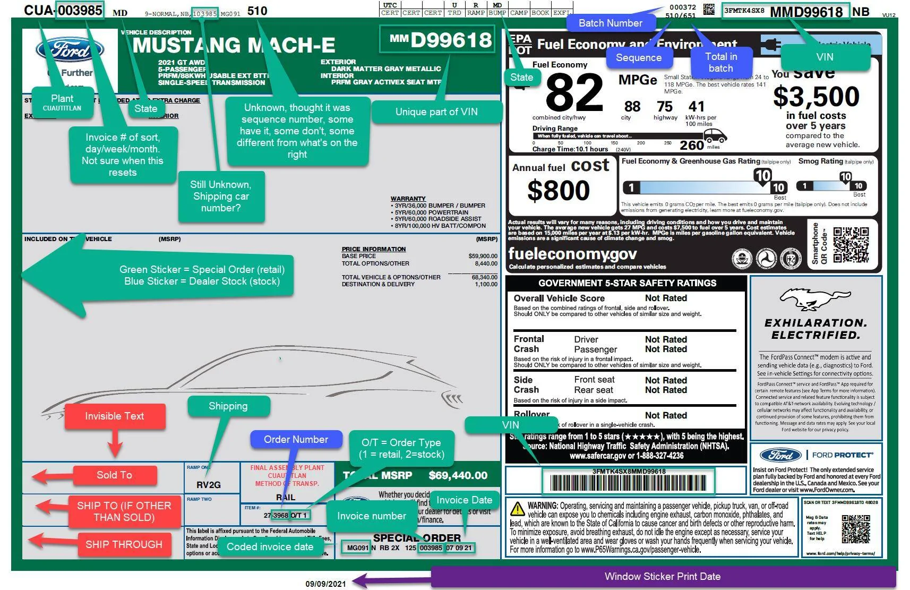Click the TOTAL OPTIONS/OTHER 8,440.00 value
910x590 pixels.
click(486, 263)
